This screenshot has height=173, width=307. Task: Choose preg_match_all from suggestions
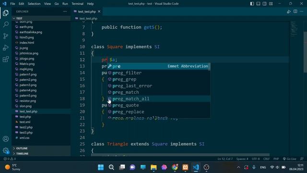pyautogui.click(x=159, y=99)
